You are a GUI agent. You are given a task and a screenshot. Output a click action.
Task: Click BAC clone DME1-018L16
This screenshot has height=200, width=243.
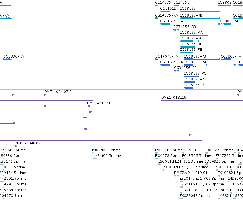pos(202,101)
